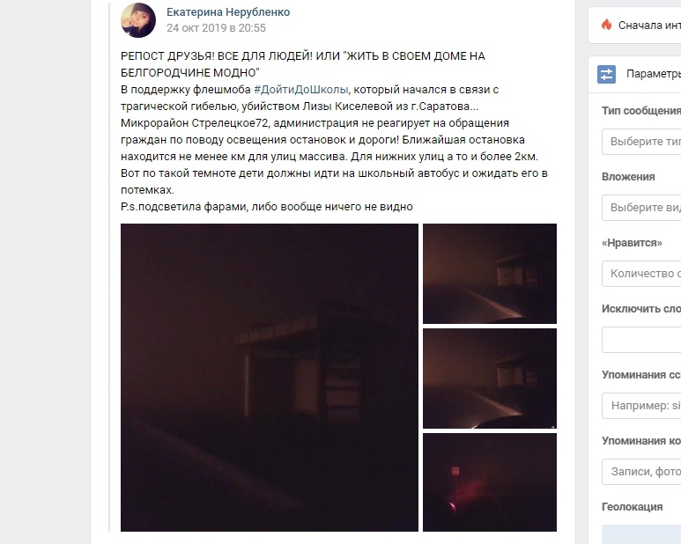Click the Упоминания ссылок input field
Image resolution: width=681 pixels, height=544 pixels.
(x=641, y=406)
